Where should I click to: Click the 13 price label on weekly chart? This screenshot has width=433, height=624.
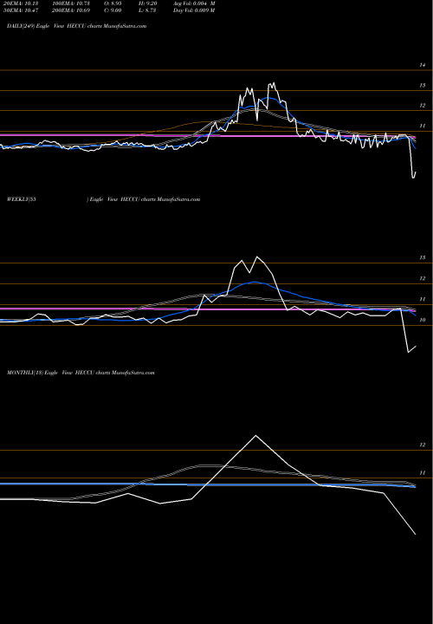click(x=423, y=258)
